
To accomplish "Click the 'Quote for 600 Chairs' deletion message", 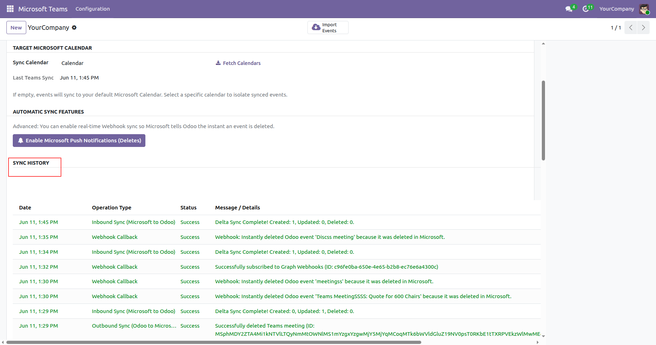I will coord(363,296).
